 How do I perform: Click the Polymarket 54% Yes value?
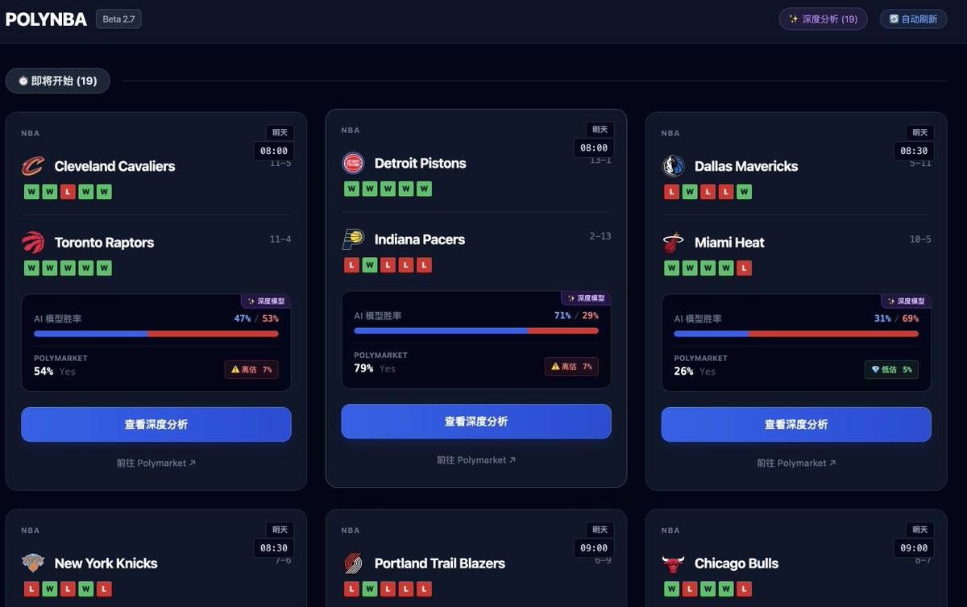tap(55, 372)
